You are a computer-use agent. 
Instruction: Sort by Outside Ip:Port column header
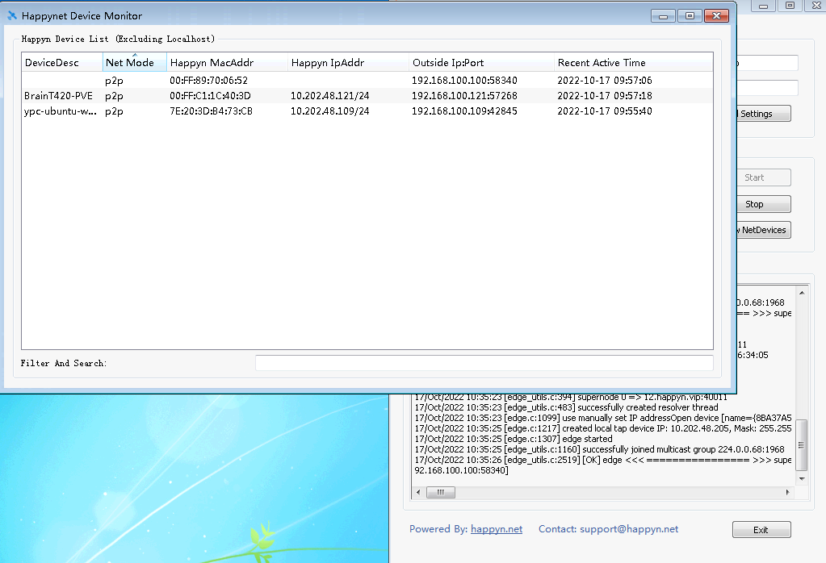481,62
